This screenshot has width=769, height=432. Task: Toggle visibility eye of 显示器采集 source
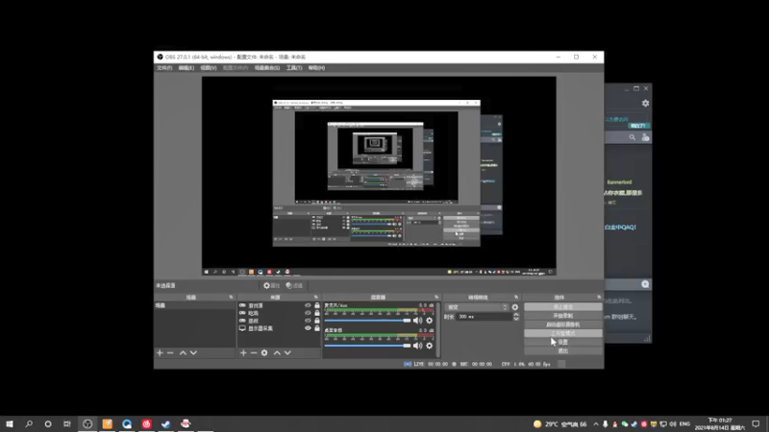[x=308, y=328]
